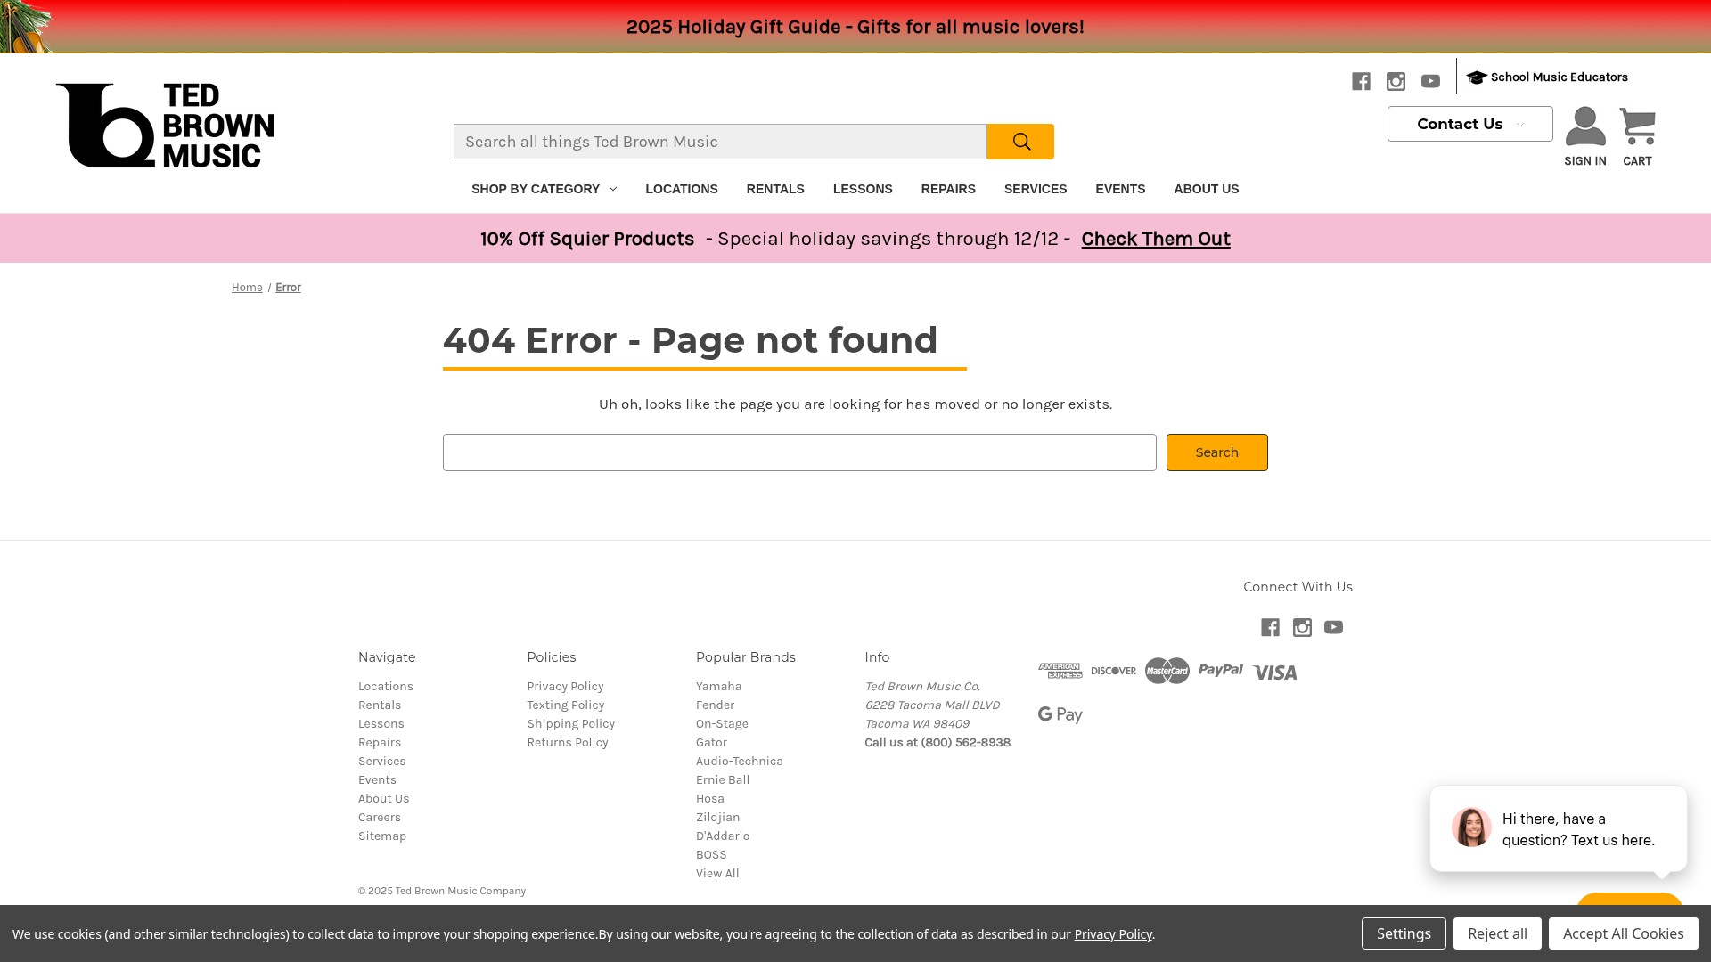Follow the Check Them Out link
The image size is (1711, 962).
coord(1156,239)
